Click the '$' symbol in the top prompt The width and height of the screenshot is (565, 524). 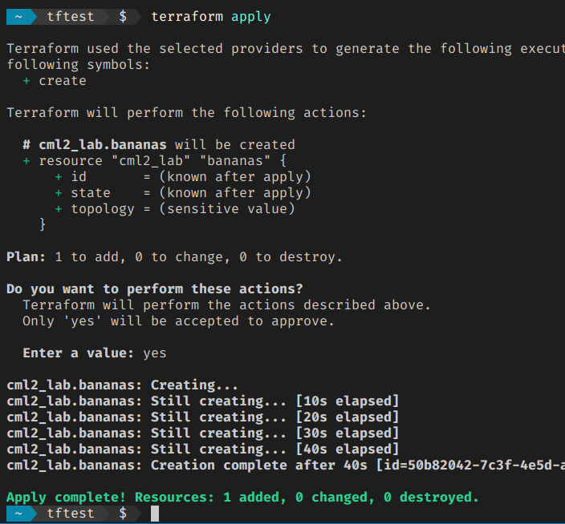[123, 17]
